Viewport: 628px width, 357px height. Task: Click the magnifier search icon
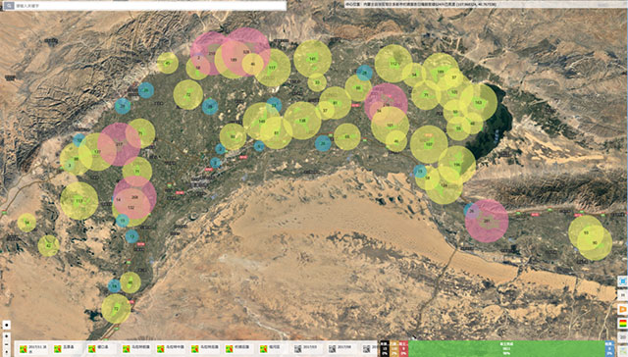click(x=10, y=6)
